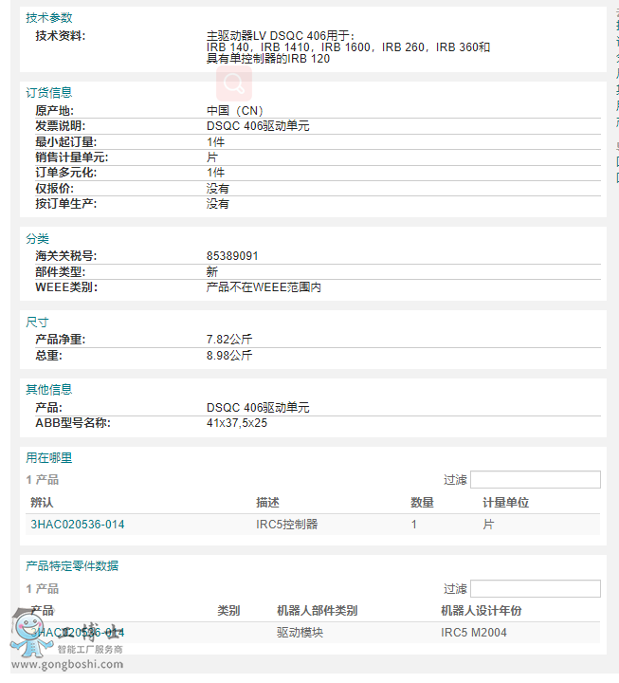
Task: Toggle the 其他信息 section heading
Action: point(48,389)
